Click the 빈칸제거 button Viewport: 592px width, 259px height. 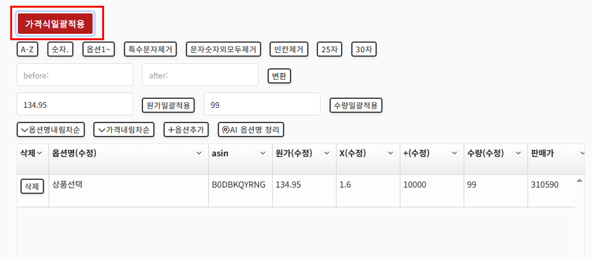pyautogui.click(x=289, y=49)
